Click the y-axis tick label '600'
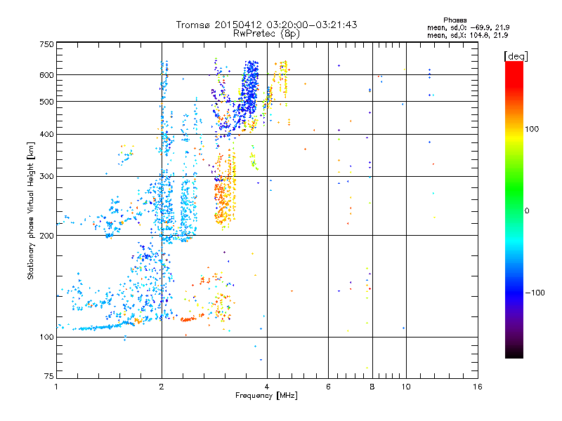 pos(46,75)
